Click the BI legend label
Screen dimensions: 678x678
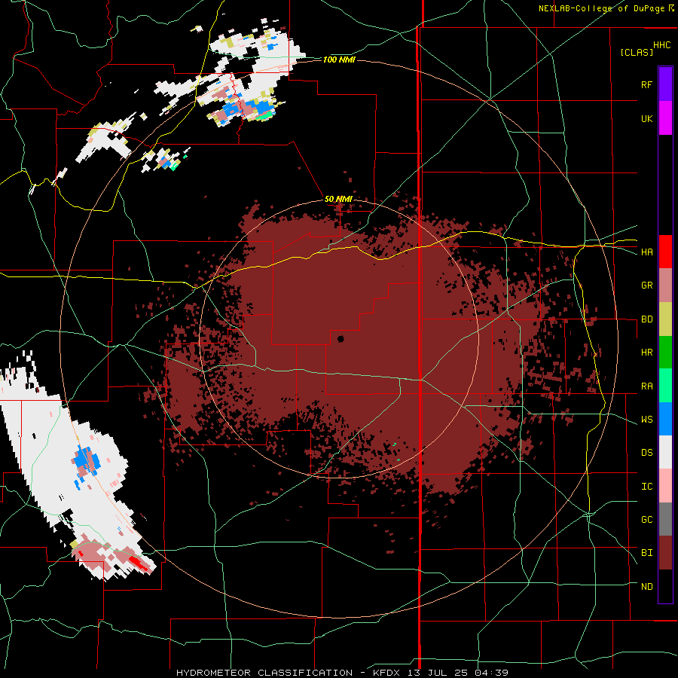[646, 553]
